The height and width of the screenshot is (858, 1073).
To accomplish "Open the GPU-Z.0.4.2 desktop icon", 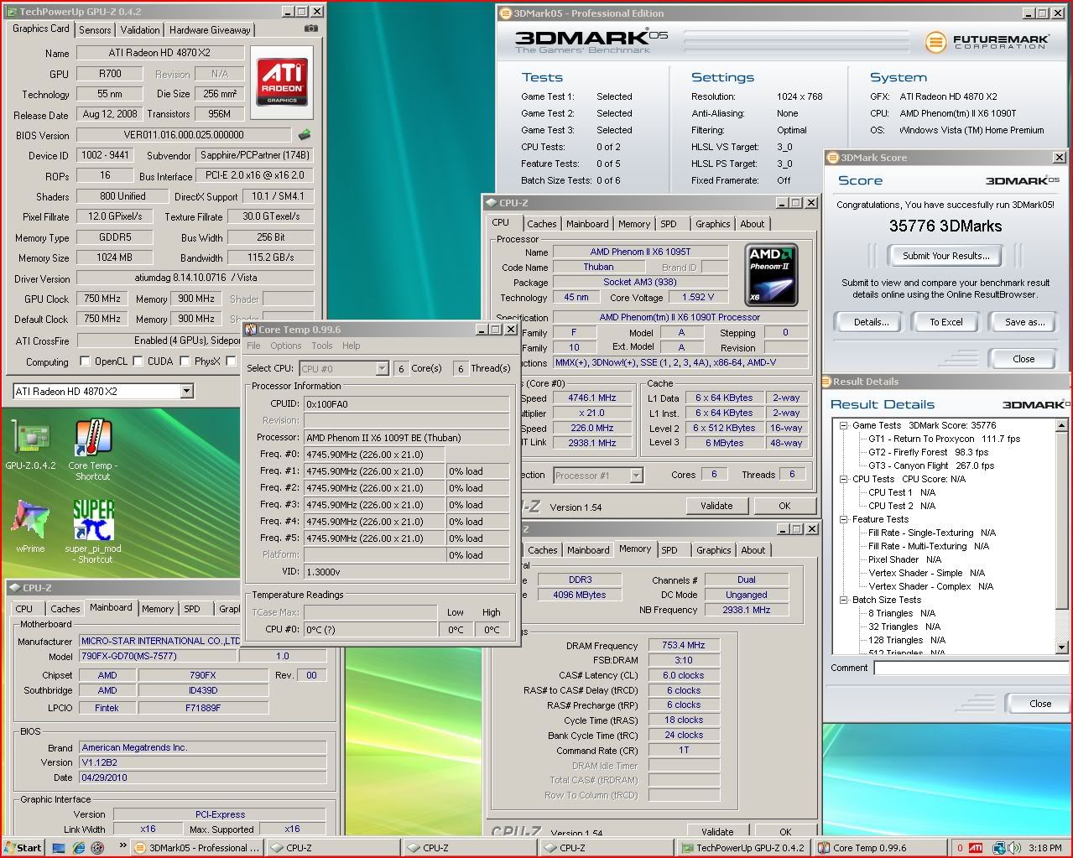I will coord(30,445).
